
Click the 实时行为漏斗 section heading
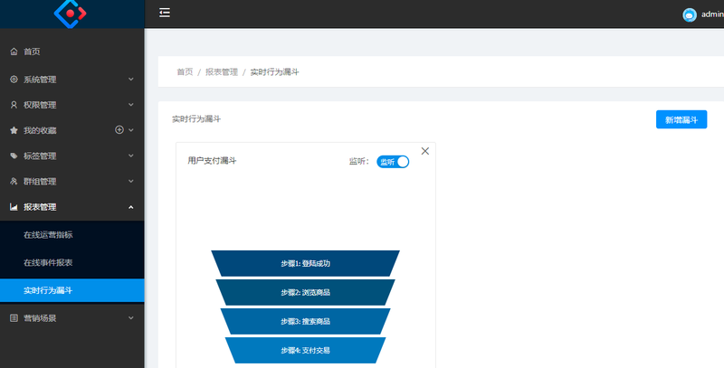tap(196, 119)
